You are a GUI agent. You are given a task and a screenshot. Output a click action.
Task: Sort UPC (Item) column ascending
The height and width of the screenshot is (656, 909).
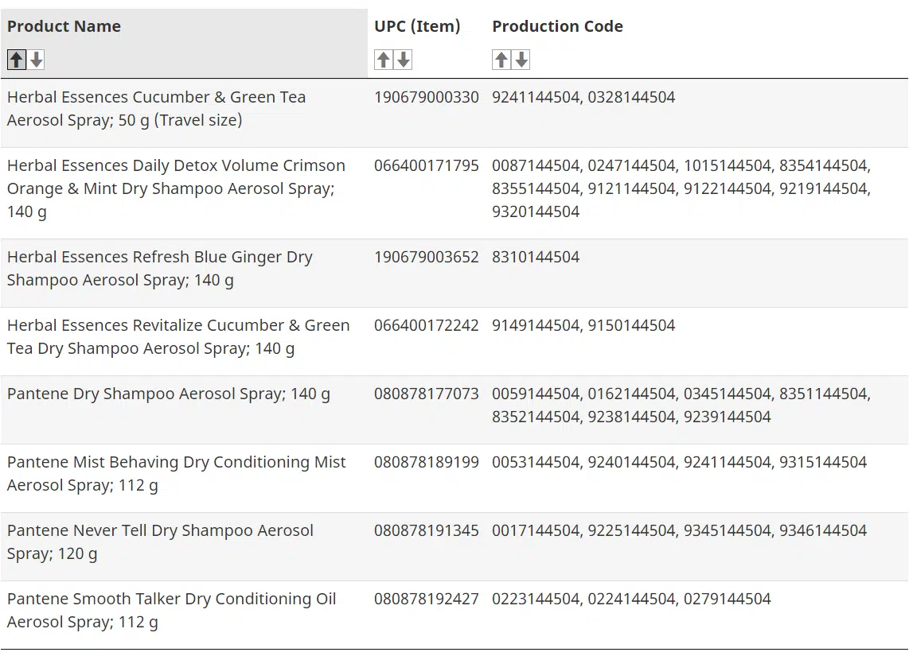click(383, 60)
